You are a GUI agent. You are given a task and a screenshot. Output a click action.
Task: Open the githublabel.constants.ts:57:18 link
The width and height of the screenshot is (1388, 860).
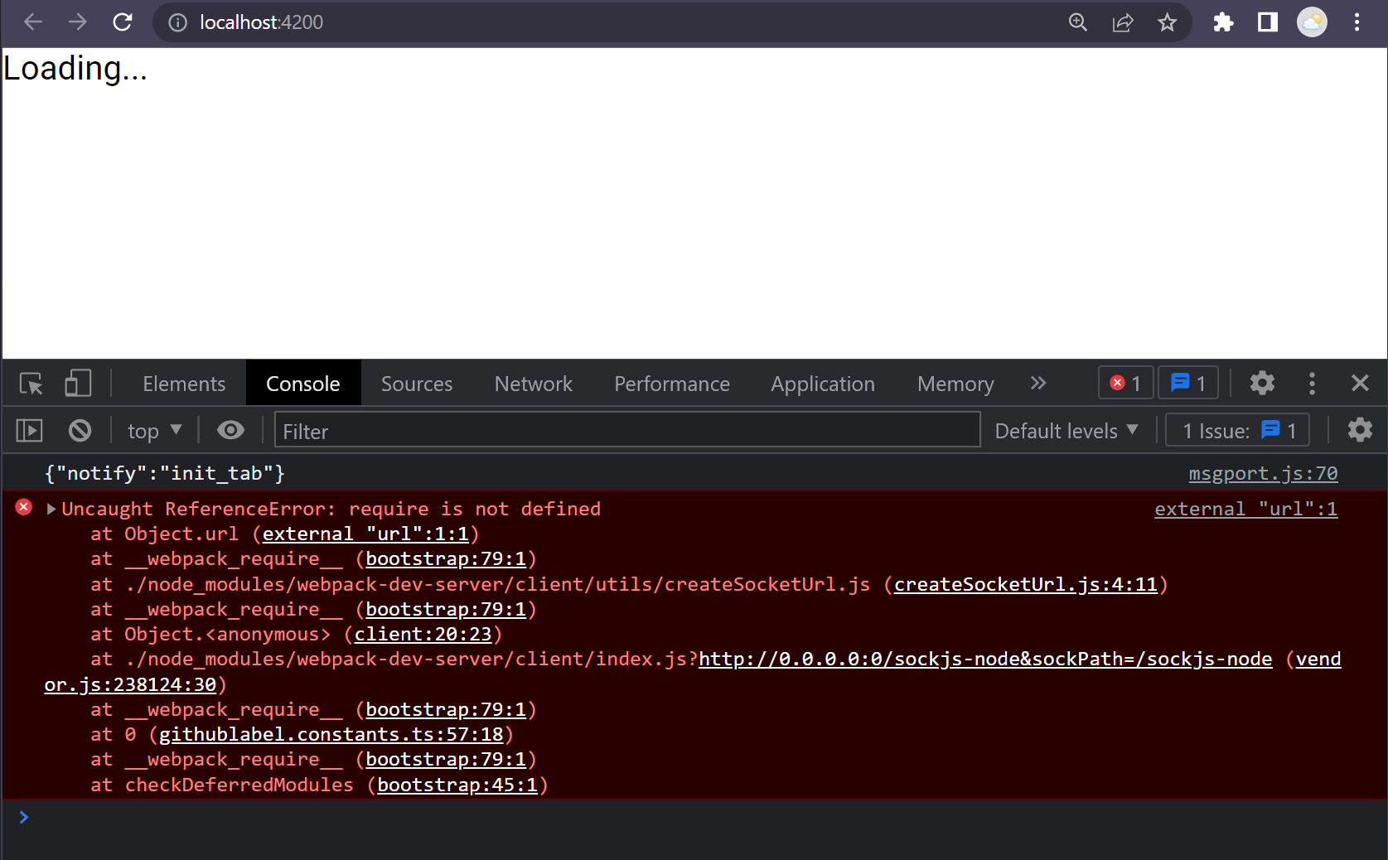click(331, 734)
